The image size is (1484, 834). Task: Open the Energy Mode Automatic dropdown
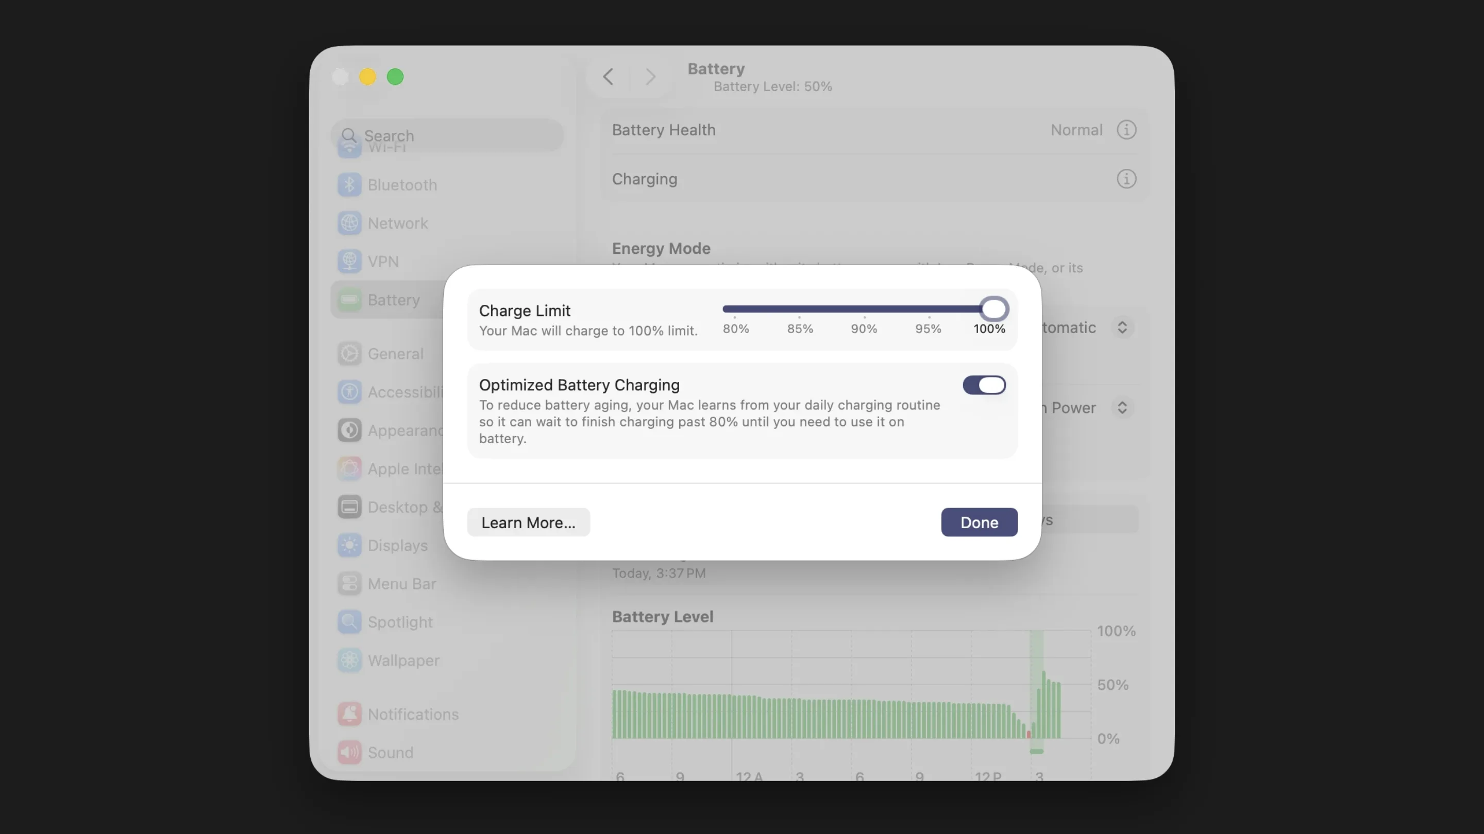point(1122,327)
